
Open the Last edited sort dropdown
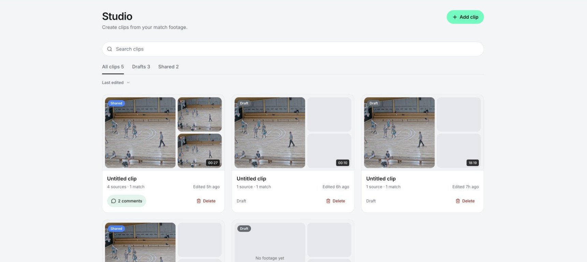[116, 82]
